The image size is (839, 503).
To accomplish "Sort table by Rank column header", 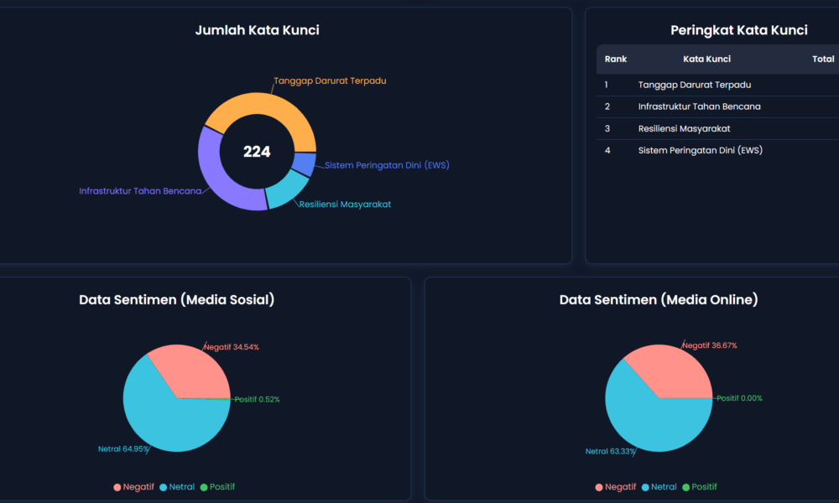I will pyautogui.click(x=615, y=60).
